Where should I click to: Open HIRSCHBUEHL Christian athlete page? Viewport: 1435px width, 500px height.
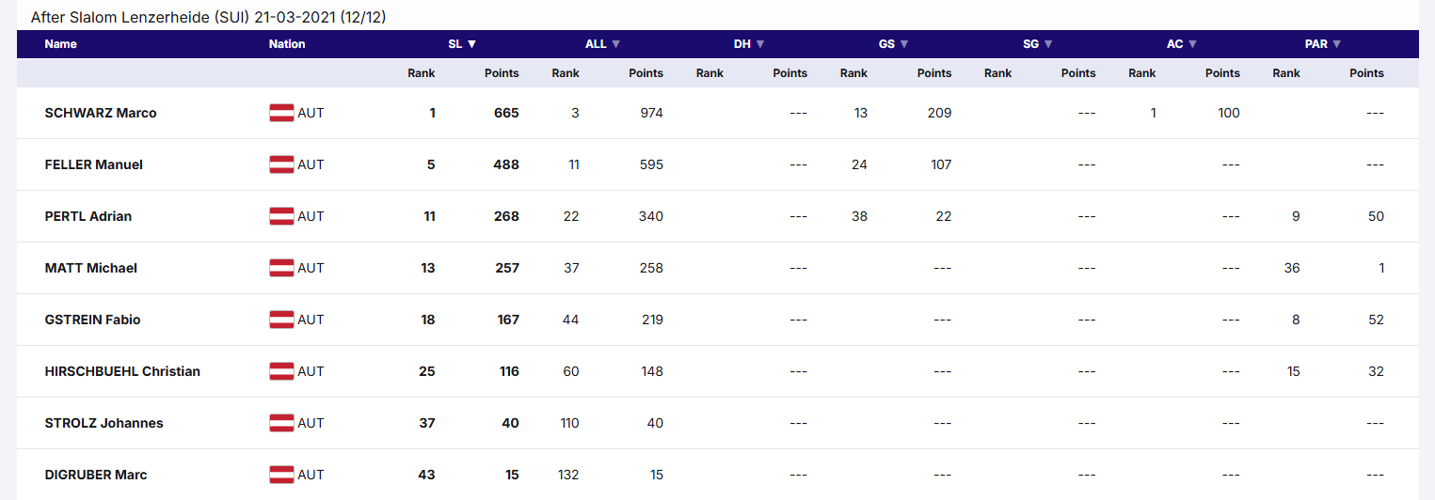[122, 371]
